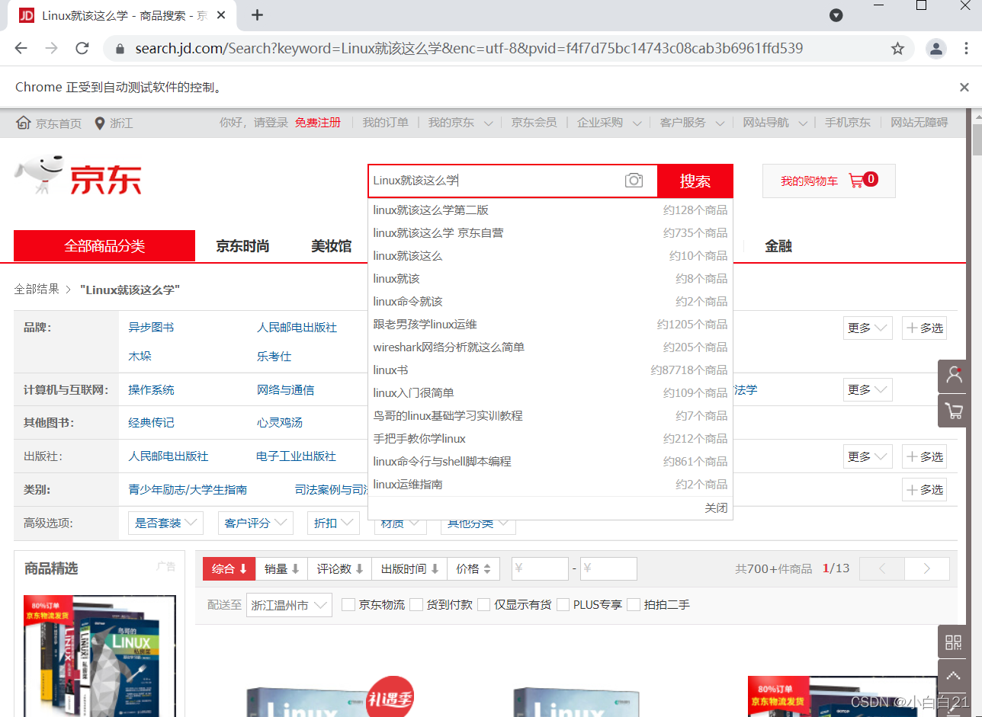982x717 pixels.
Task: Click the tab search dropdown circle icon
Action: coord(836,15)
